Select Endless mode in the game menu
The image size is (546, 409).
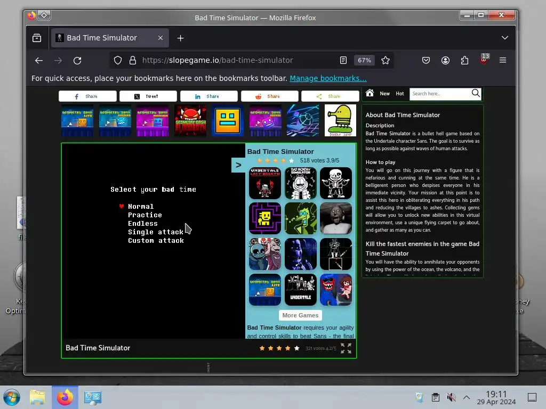143,223
